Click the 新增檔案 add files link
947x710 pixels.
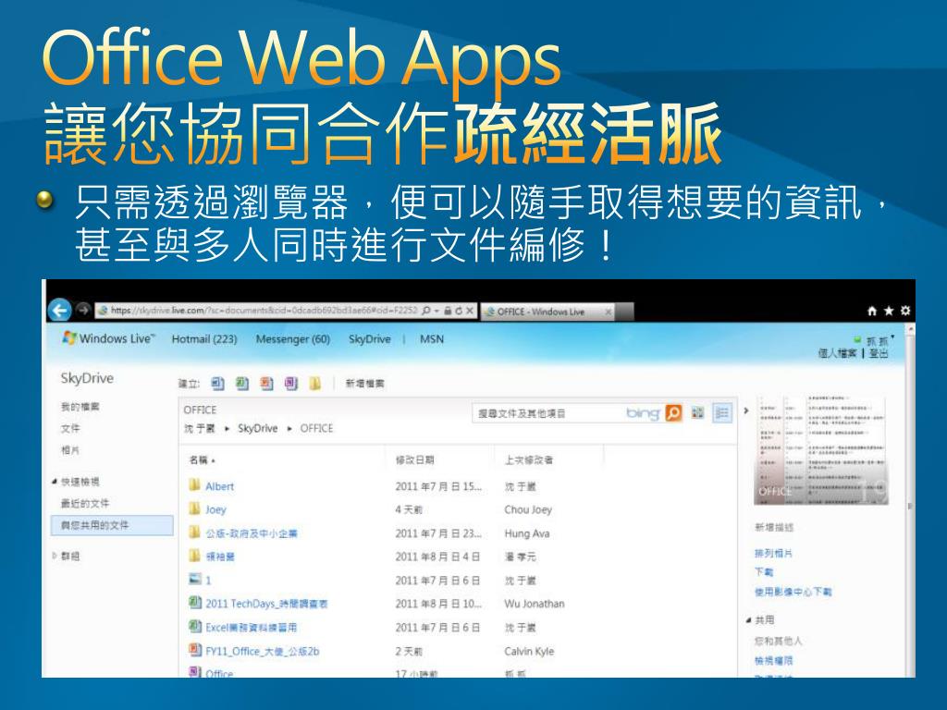click(364, 384)
